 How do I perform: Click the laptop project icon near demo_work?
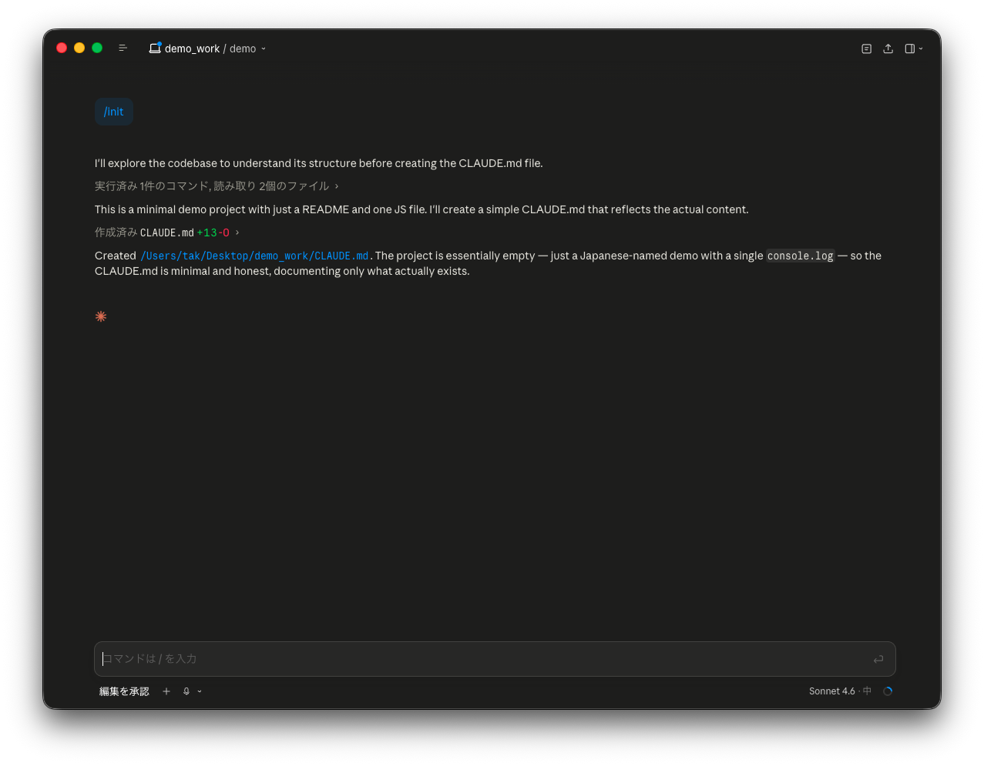coord(155,48)
